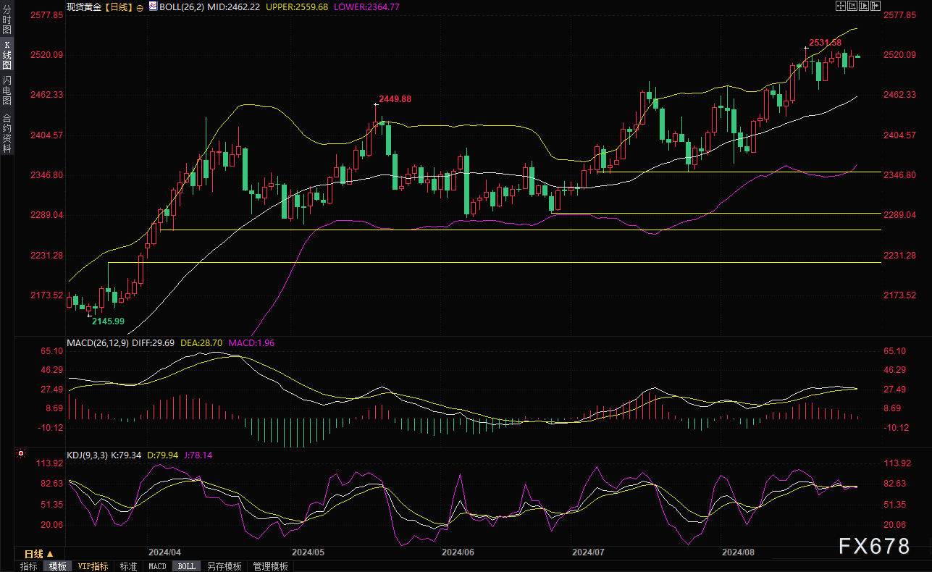Open the VIP指标 tab
The width and height of the screenshot is (932, 572).
[93, 566]
